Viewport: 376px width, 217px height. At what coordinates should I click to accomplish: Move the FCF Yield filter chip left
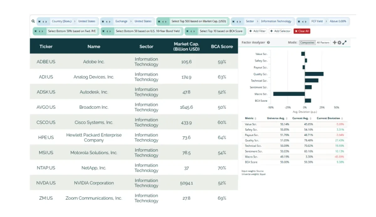[x=303, y=21]
